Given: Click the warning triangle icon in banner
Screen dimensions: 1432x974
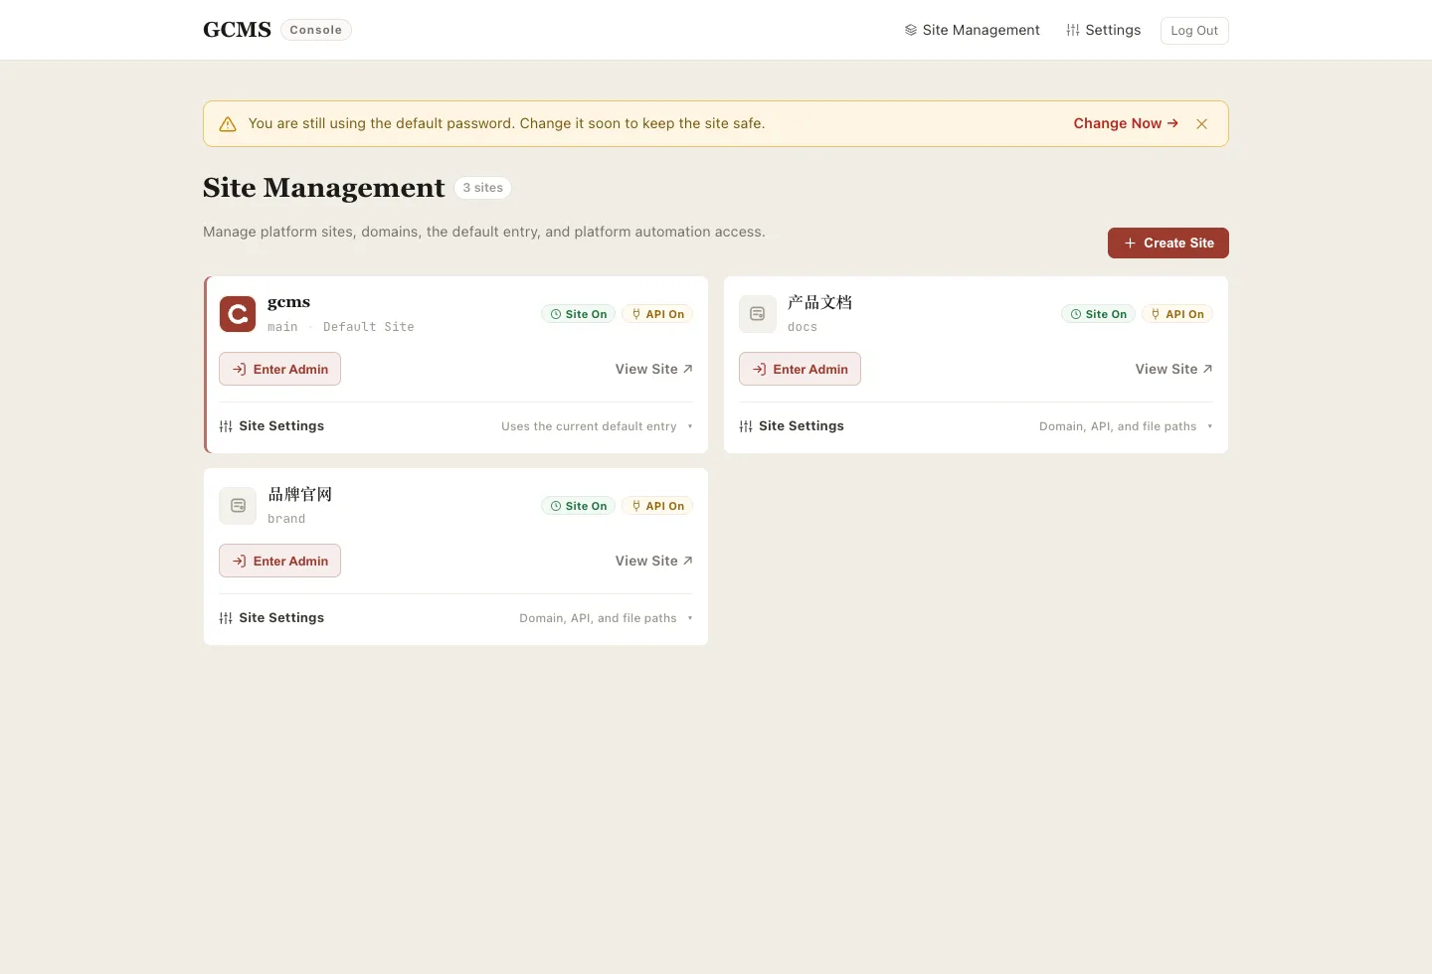Looking at the screenshot, I should tap(228, 124).
